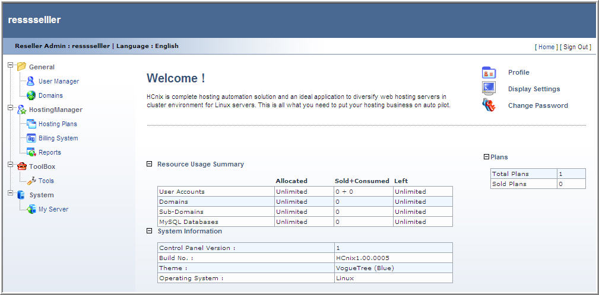
Task: Click the Reports icon in sidebar
Action: pos(31,152)
